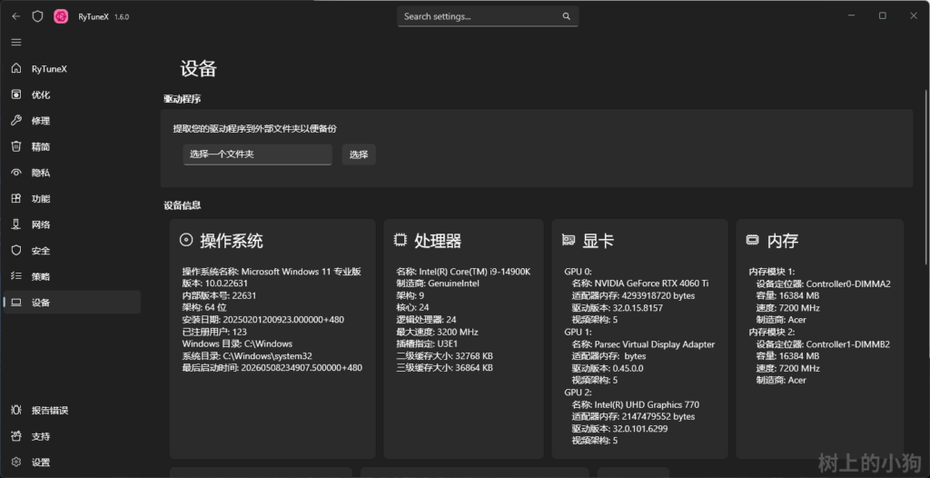Open 报告错误 from the sidebar

pyautogui.click(x=72, y=411)
